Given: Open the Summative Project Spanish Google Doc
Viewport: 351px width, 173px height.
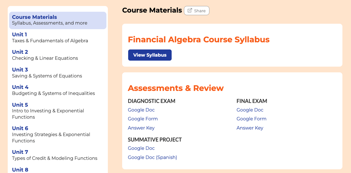Looking at the screenshot, I should (152, 157).
